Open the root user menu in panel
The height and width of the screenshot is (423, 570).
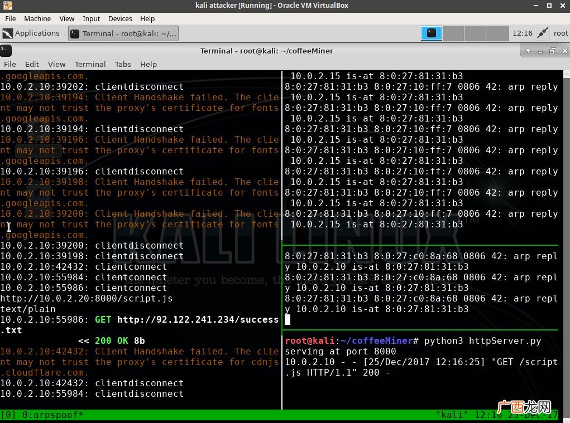click(561, 33)
